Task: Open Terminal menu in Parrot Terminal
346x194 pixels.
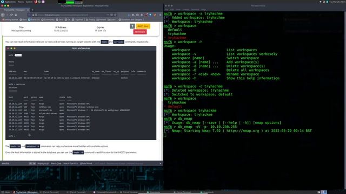Action: coord(195,10)
